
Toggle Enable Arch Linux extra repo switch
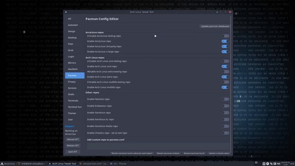click(225, 77)
